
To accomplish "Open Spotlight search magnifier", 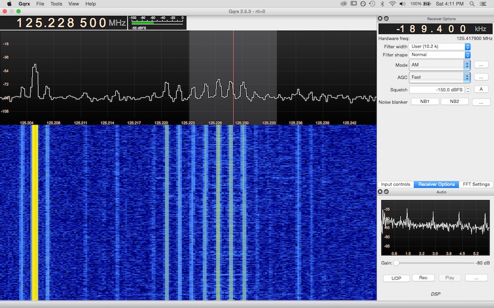I will (x=472, y=4).
